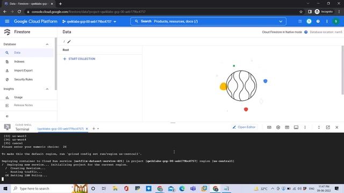Click the Native mode info help icon
Image resolution: width=344 pixels, height=193 pixels.
pyautogui.click(x=306, y=32)
